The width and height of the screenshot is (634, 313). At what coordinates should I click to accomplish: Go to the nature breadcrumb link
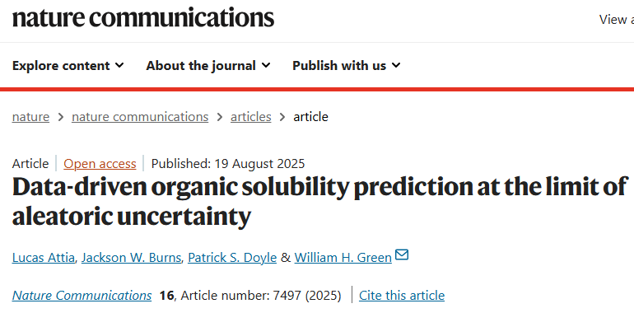coord(30,117)
